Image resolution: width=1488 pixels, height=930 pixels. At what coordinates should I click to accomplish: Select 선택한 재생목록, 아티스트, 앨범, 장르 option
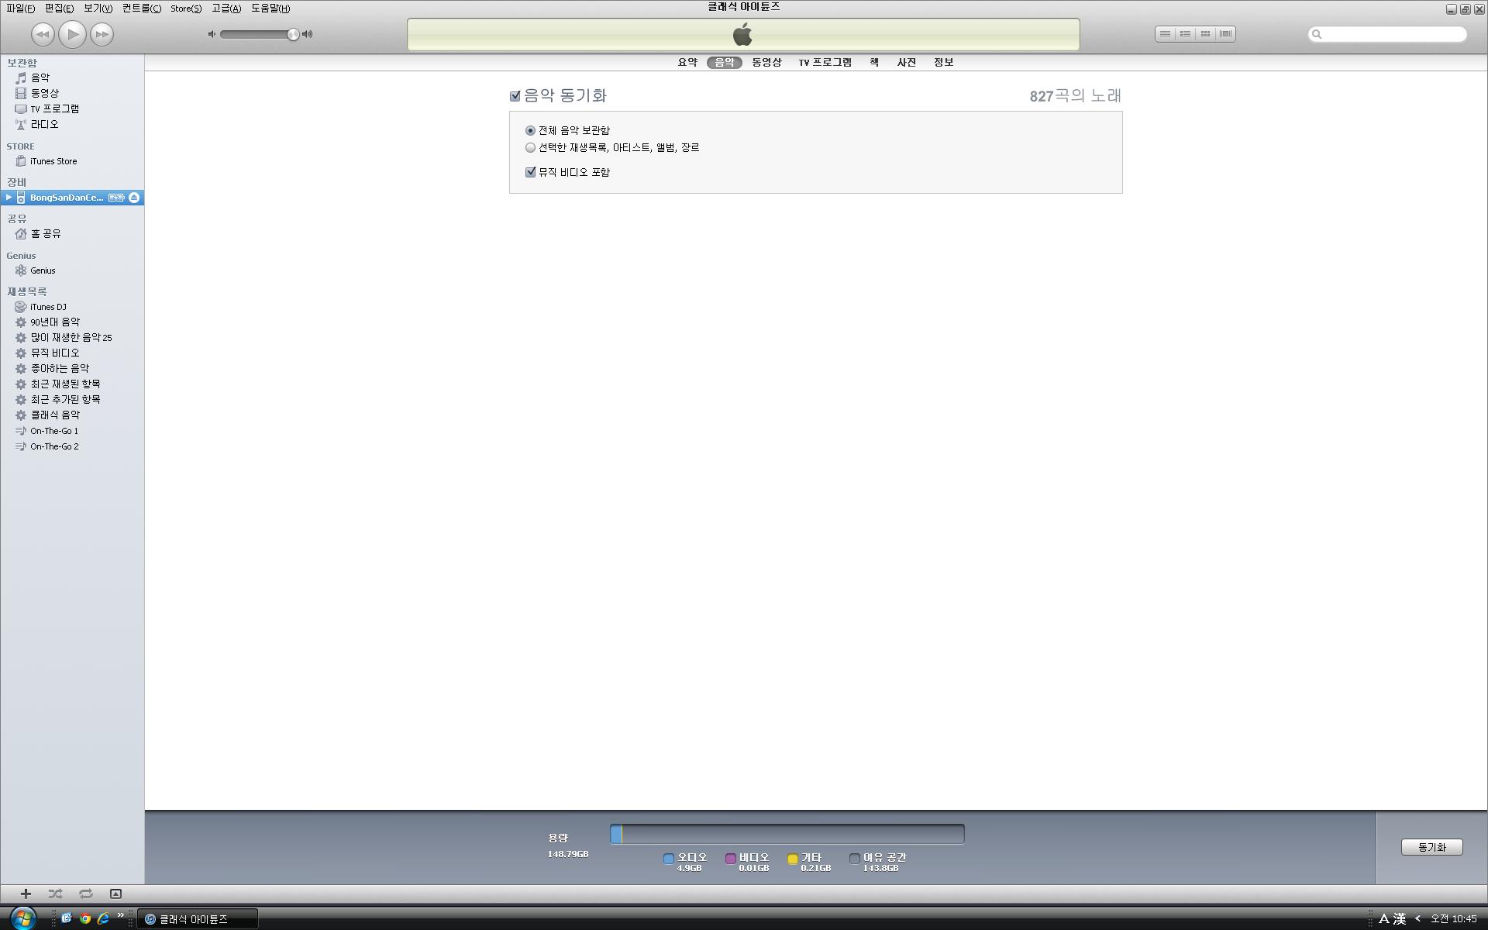(x=530, y=147)
